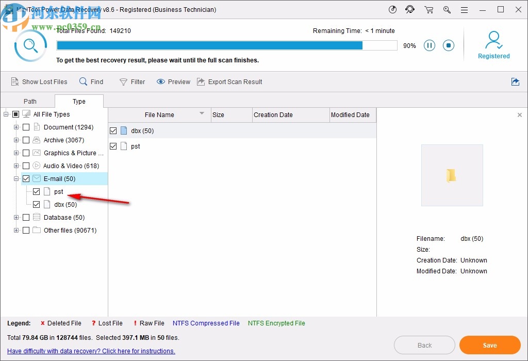This screenshot has width=528, height=361.
Task: Click the scan progress bar
Action: click(x=227, y=45)
